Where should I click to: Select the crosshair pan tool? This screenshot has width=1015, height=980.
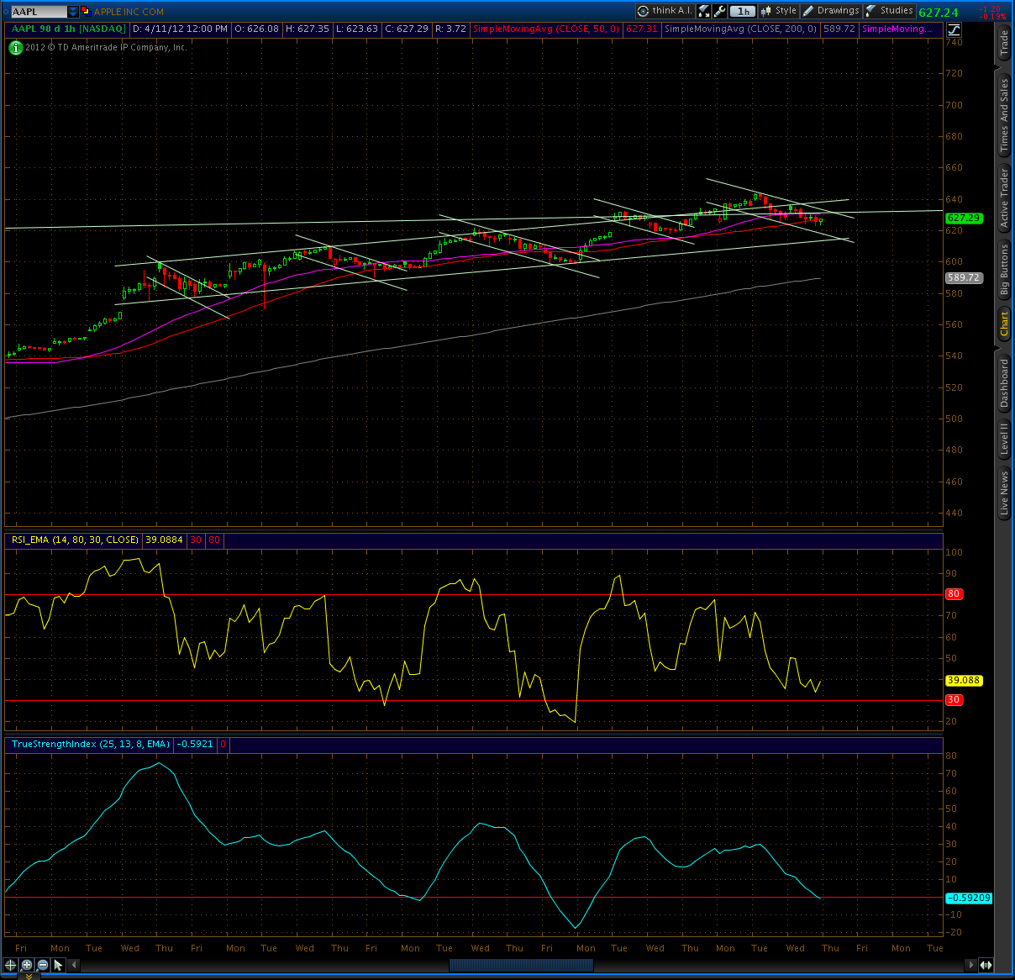[10, 965]
